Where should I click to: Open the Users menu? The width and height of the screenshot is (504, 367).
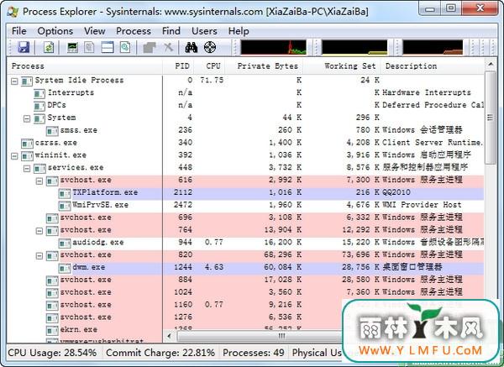pos(204,31)
